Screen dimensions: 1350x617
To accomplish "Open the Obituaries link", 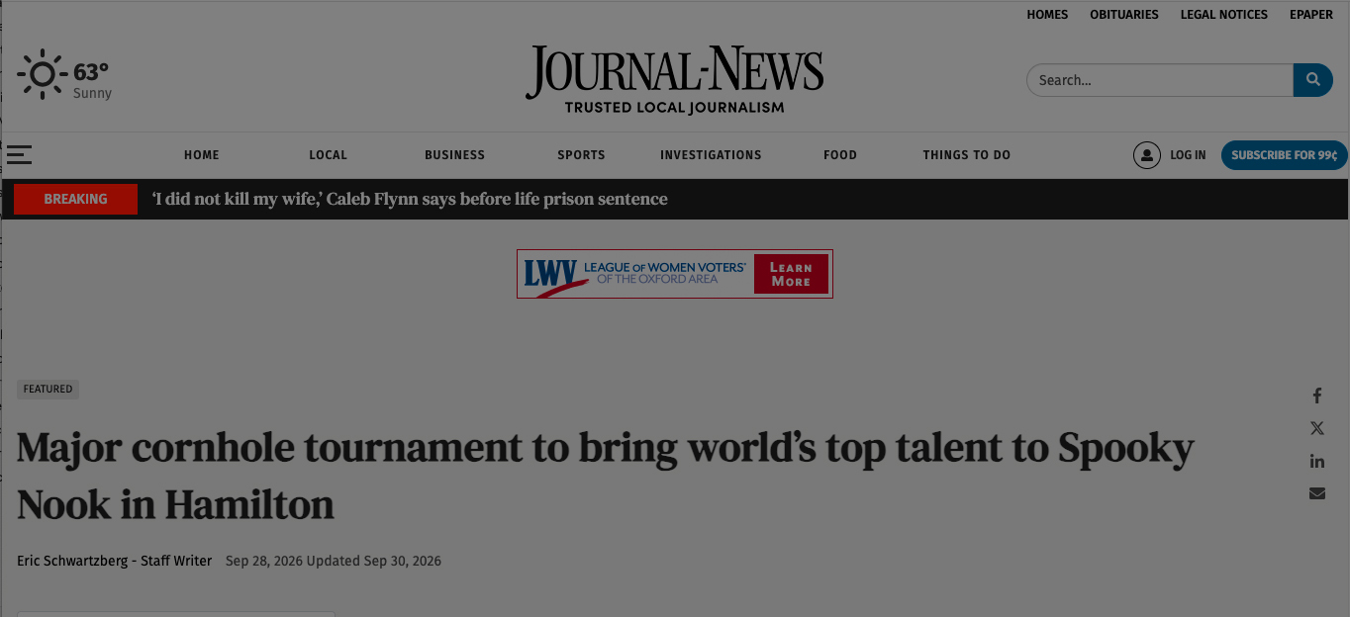I will (x=1124, y=15).
